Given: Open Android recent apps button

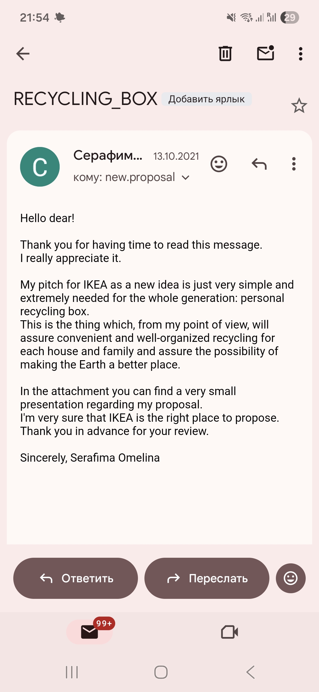Looking at the screenshot, I should pyautogui.click(x=72, y=672).
